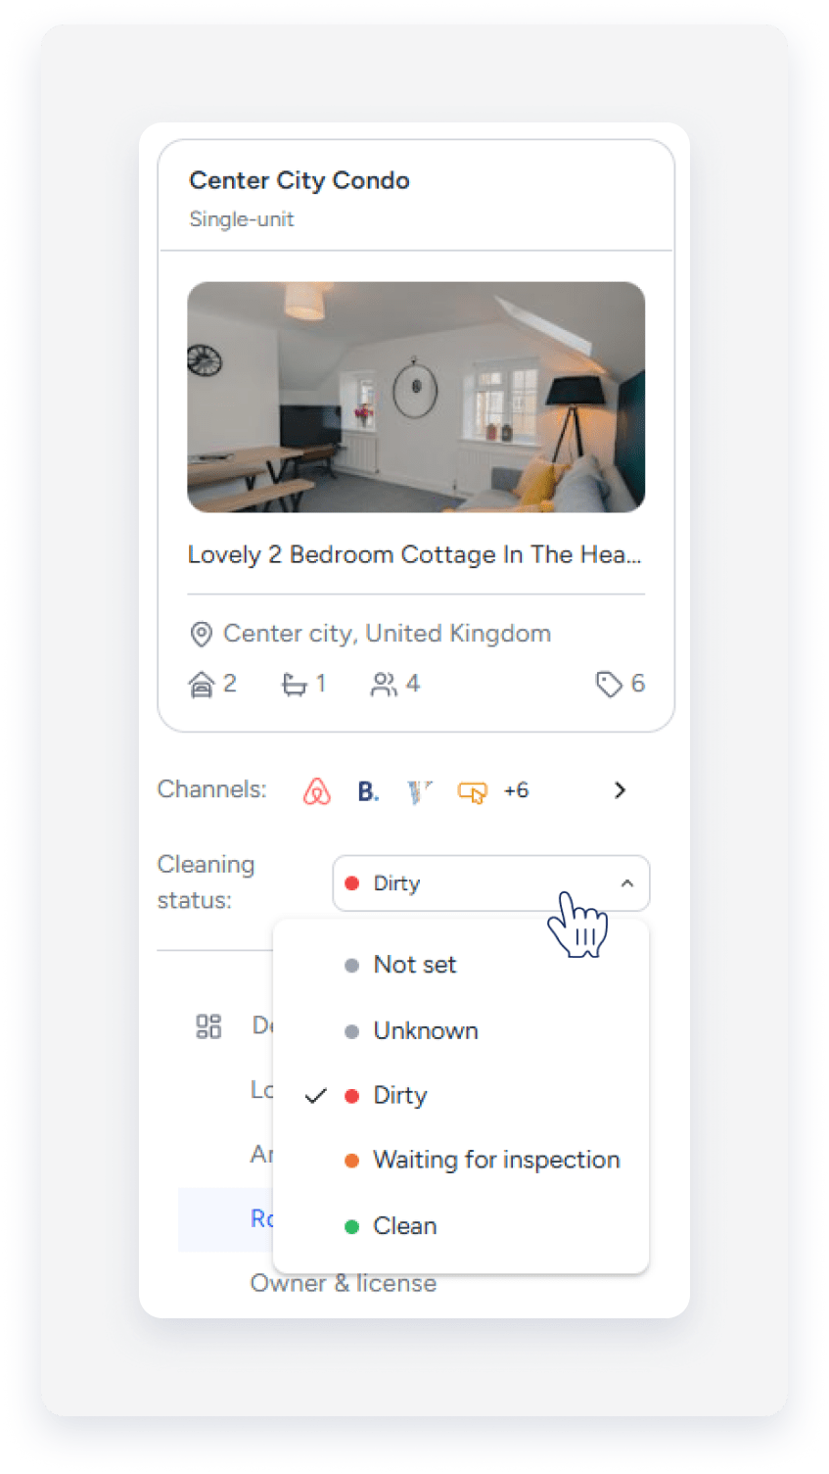
Task: Click the guests people icon
Action: click(384, 684)
